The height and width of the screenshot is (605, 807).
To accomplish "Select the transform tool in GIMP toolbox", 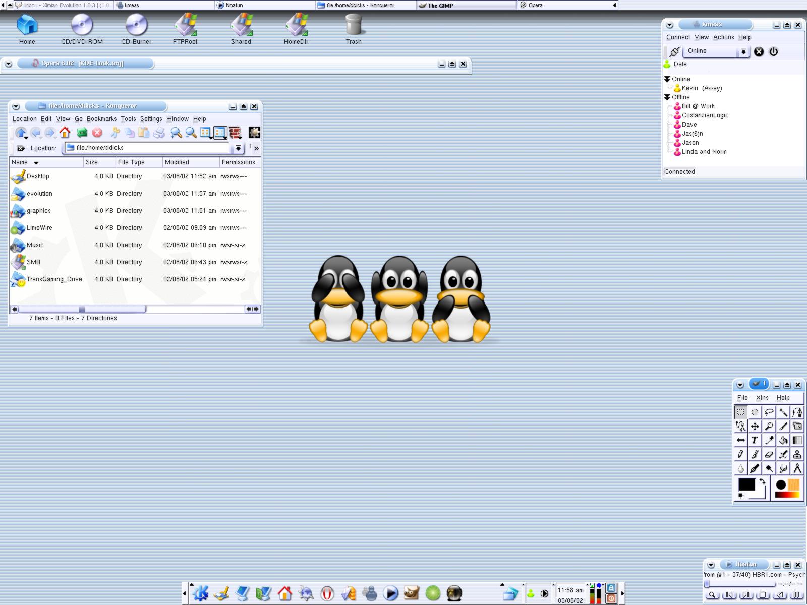I will point(797,426).
